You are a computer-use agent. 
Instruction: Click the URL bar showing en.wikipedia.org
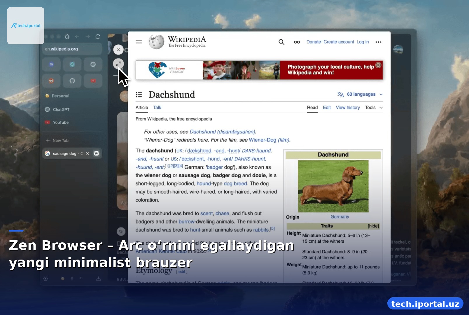(72, 49)
